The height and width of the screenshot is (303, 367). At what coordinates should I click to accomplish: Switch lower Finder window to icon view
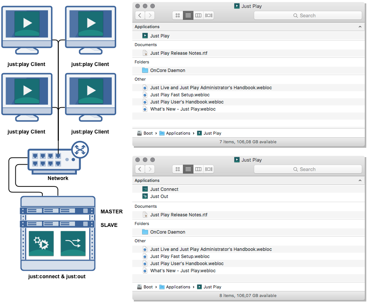tap(178, 169)
